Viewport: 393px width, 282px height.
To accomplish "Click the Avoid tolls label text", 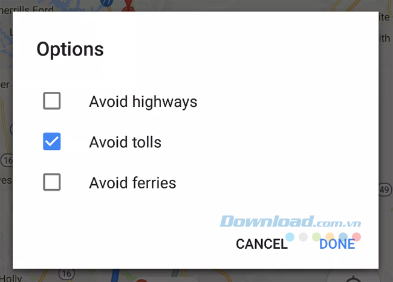I will point(125,143).
